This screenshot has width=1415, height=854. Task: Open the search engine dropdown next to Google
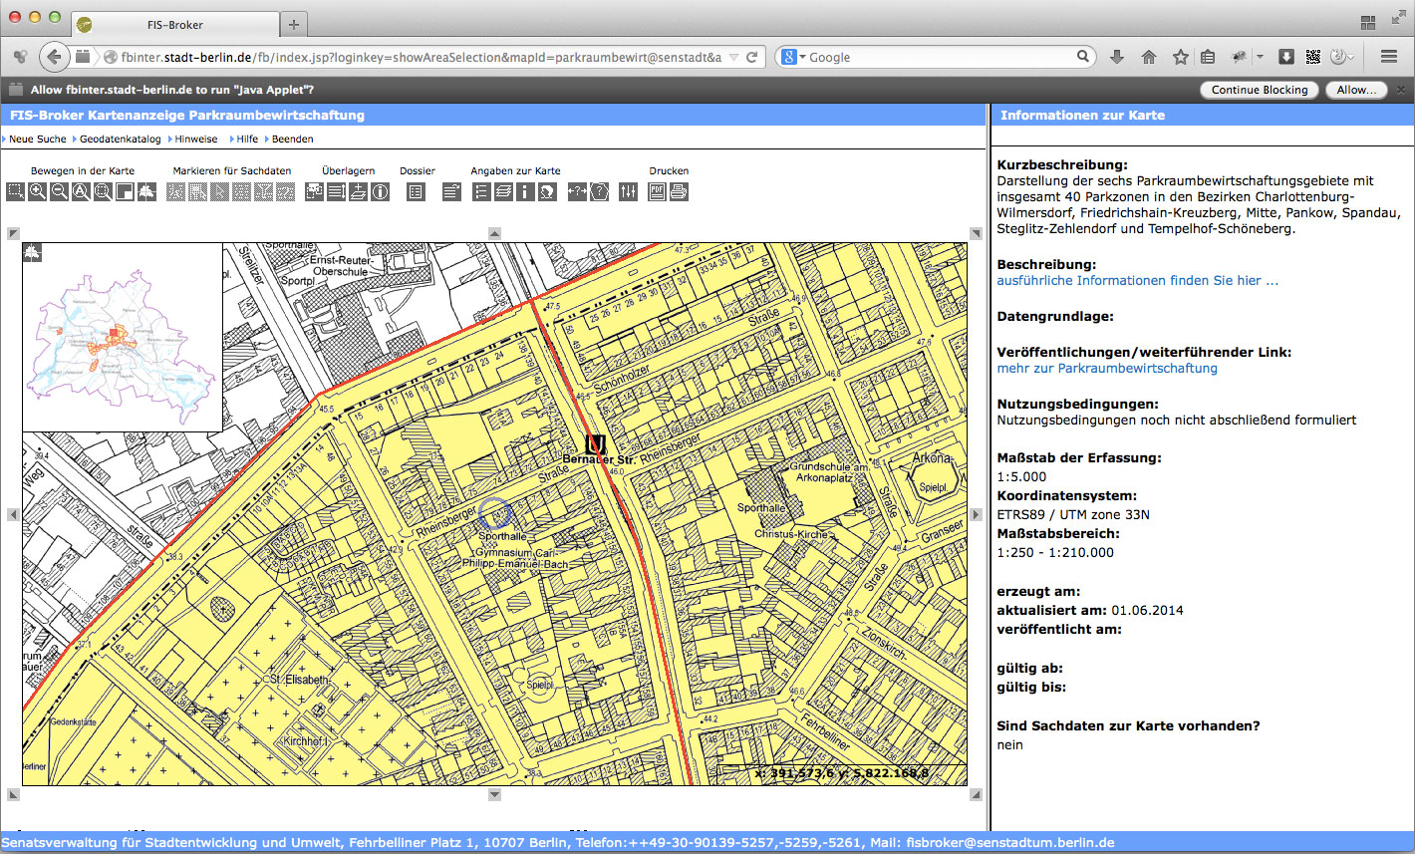[793, 58]
